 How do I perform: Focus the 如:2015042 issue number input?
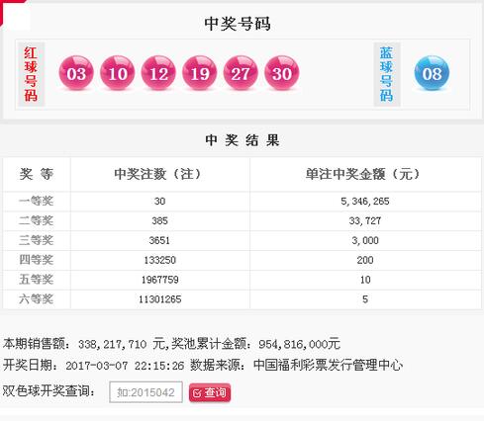tap(145, 392)
